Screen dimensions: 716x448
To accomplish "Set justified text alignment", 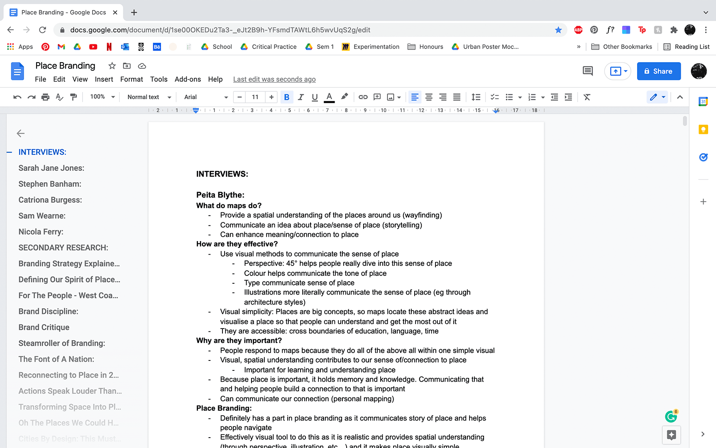I will pyautogui.click(x=457, y=97).
